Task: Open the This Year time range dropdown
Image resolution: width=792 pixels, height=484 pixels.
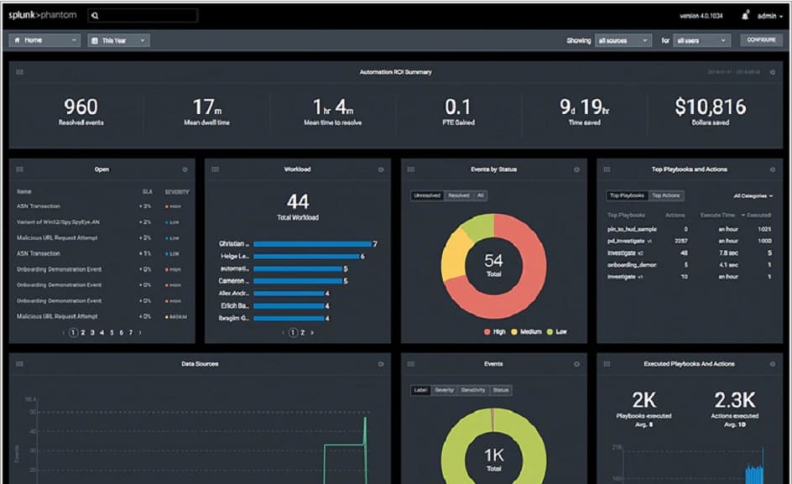Action: pyautogui.click(x=118, y=40)
